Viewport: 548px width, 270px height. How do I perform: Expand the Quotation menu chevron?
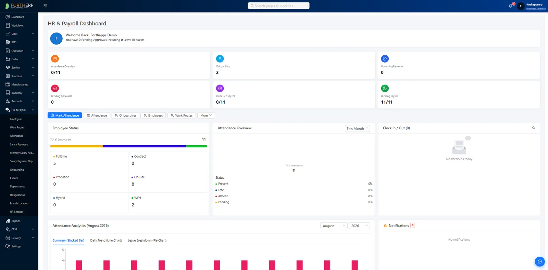coord(33,51)
